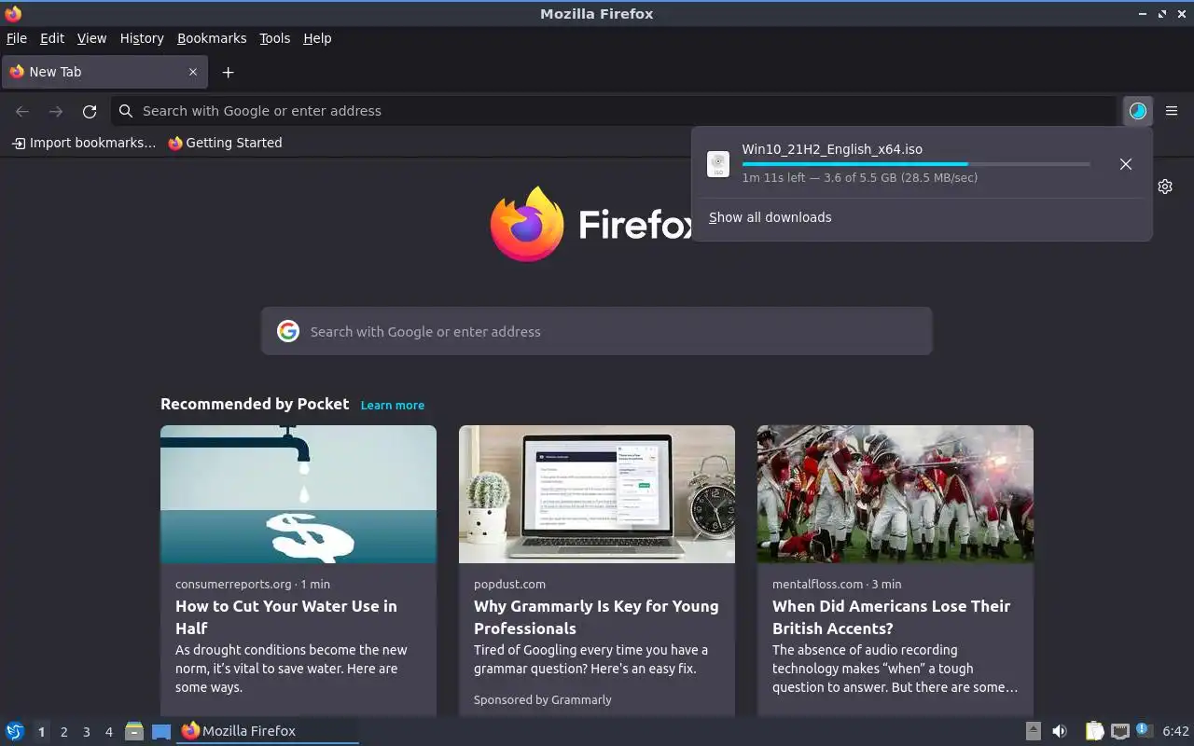The width and height of the screenshot is (1194, 746).
Task: Open the Tools menu
Action: [275, 38]
